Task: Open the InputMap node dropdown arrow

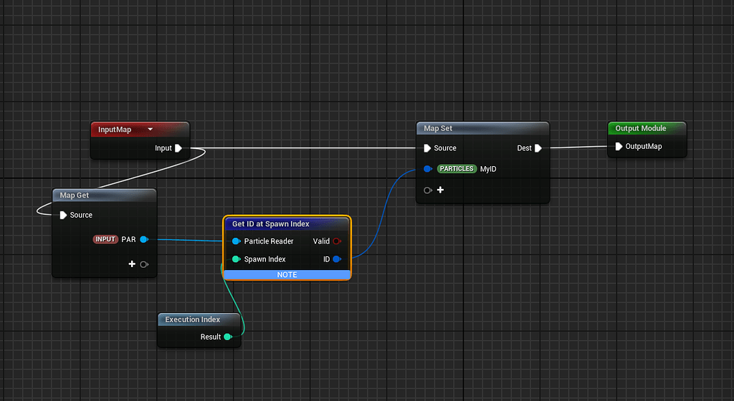Action: pyautogui.click(x=151, y=130)
